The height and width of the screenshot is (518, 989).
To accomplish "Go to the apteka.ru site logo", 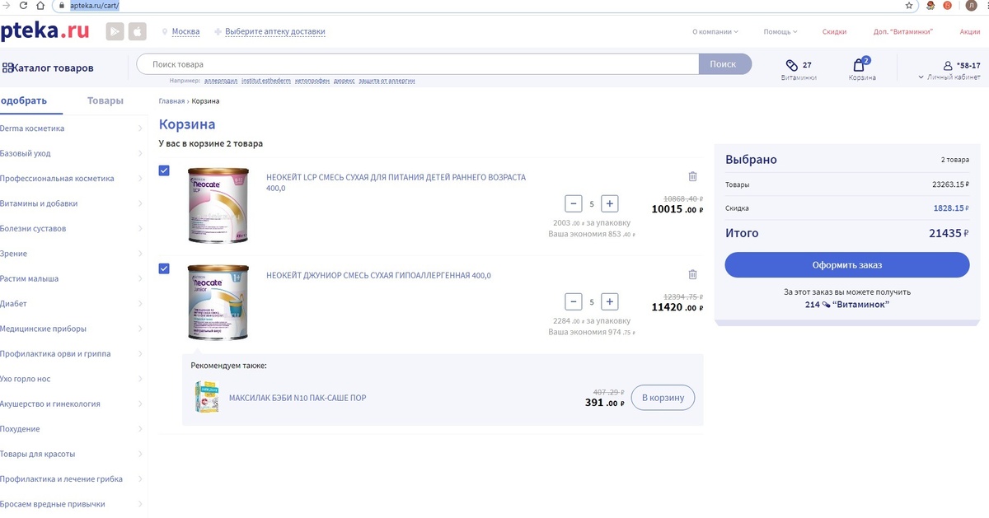I will click(x=45, y=31).
